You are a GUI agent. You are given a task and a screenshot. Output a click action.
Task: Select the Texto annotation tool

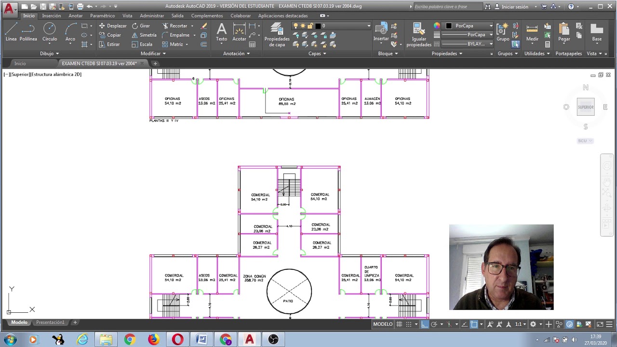click(221, 32)
